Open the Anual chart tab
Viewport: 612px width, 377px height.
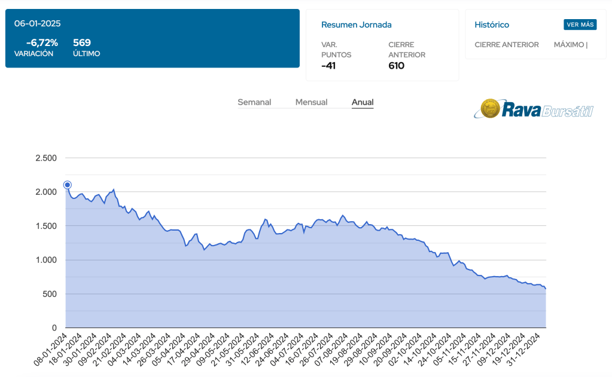point(363,102)
